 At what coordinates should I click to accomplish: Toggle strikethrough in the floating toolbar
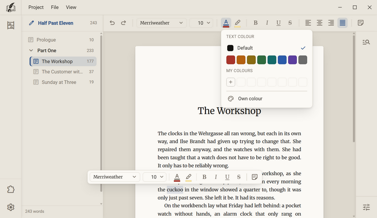pyautogui.click(x=239, y=177)
